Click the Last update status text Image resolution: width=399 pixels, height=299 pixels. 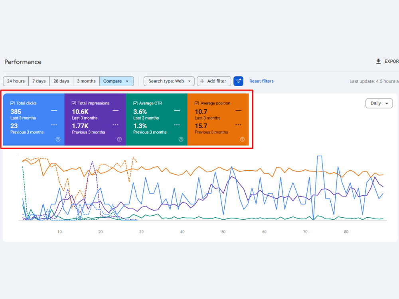(374, 81)
